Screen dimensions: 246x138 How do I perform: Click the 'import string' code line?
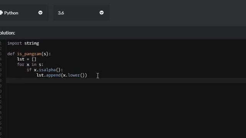pos(23,43)
